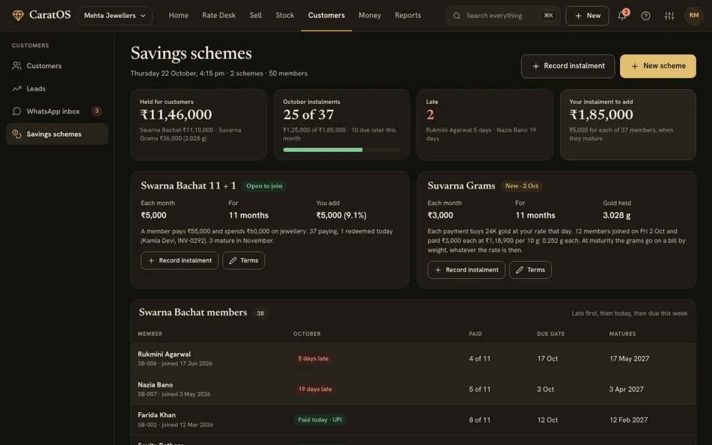The width and height of the screenshot is (712, 445).
Task: Click the Due date column header
Action: (x=551, y=333)
